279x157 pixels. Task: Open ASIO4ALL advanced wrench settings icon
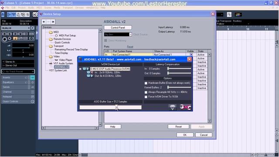[185, 107]
